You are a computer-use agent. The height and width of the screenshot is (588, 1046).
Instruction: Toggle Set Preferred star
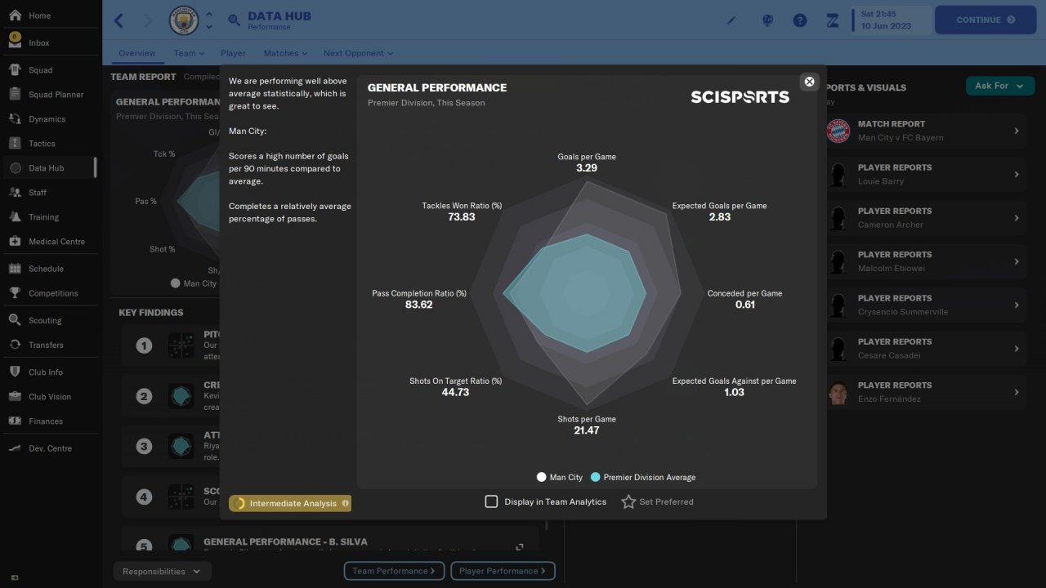(x=628, y=501)
